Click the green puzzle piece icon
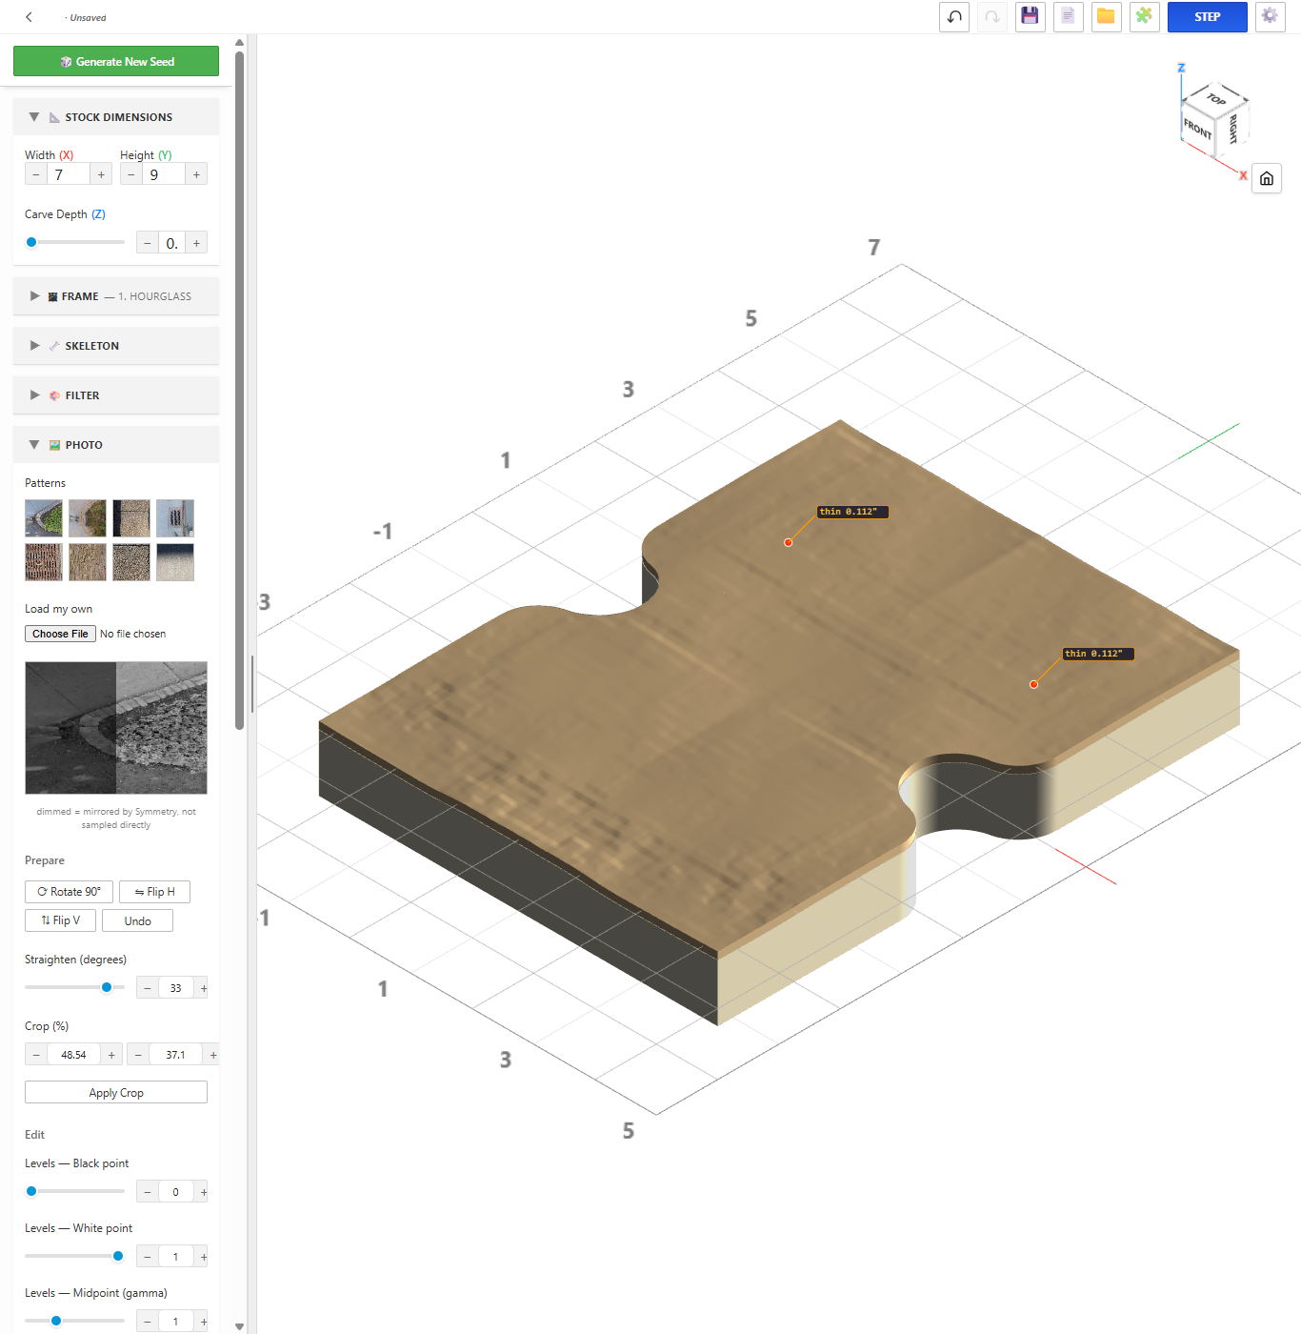The width and height of the screenshot is (1301, 1334). point(1145,17)
